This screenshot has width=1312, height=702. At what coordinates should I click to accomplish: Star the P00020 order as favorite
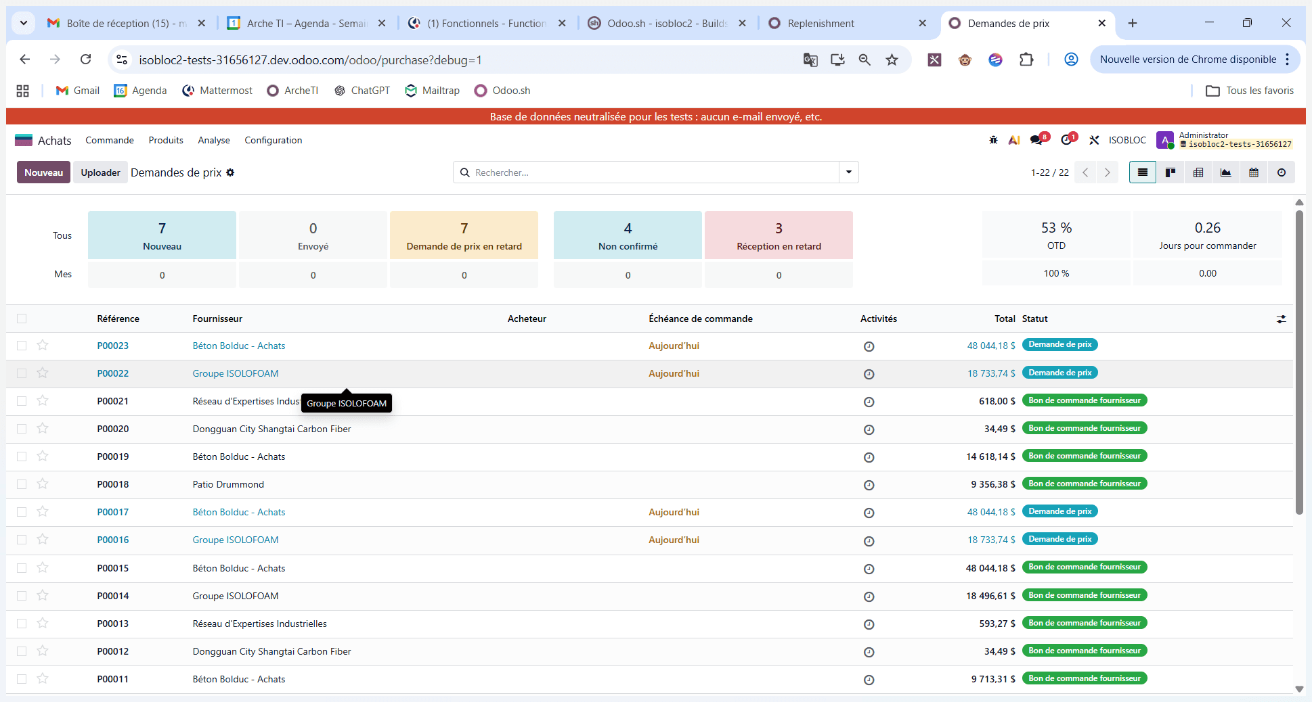click(43, 429)
